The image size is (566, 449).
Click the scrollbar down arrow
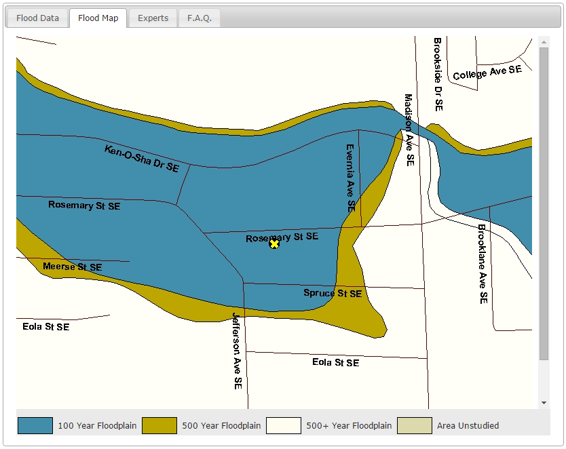pos(544,403)
